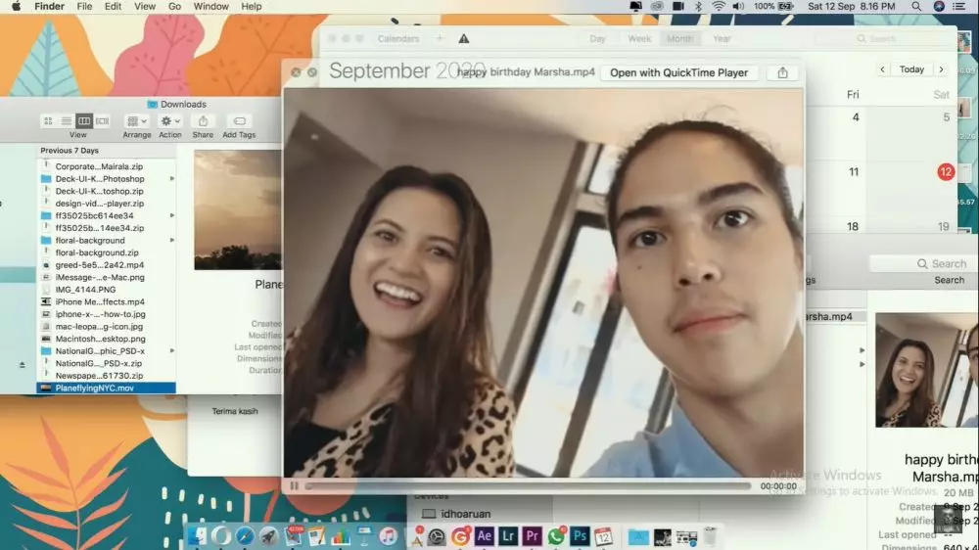Expand the floral-background folder
979x550 pixels.
click(x=172, y=241)
